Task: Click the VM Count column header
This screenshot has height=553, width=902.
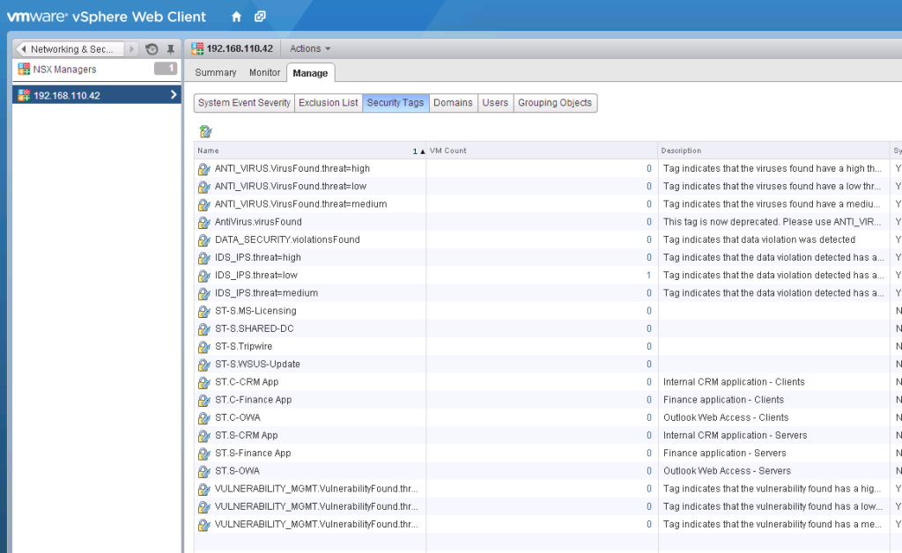Action: [x=542, y=151]
